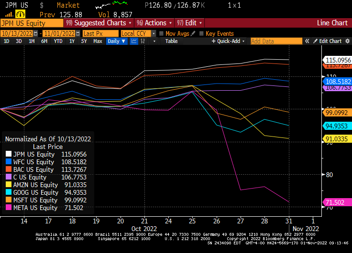Click the JPM US Equity security field

(32, 23)
